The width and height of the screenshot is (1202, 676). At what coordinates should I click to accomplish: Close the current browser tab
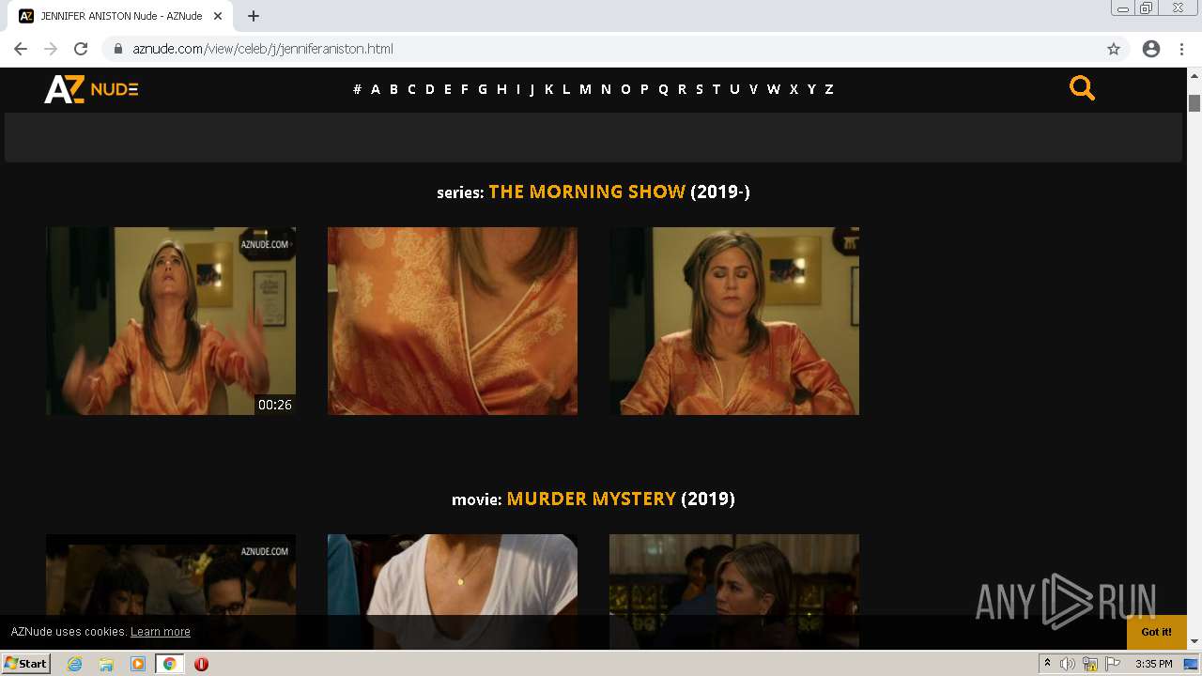point(218,16)
